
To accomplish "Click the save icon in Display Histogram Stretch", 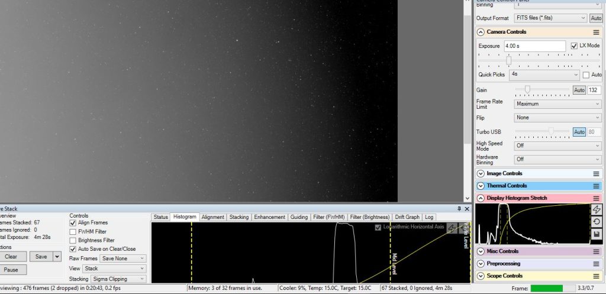I will pos(597,234).
